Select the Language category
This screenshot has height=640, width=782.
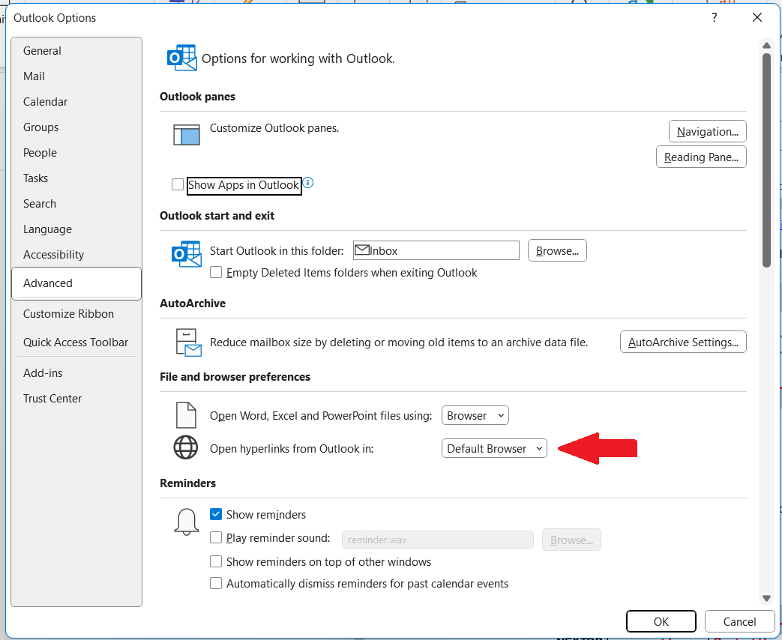(x=76, y=229)
